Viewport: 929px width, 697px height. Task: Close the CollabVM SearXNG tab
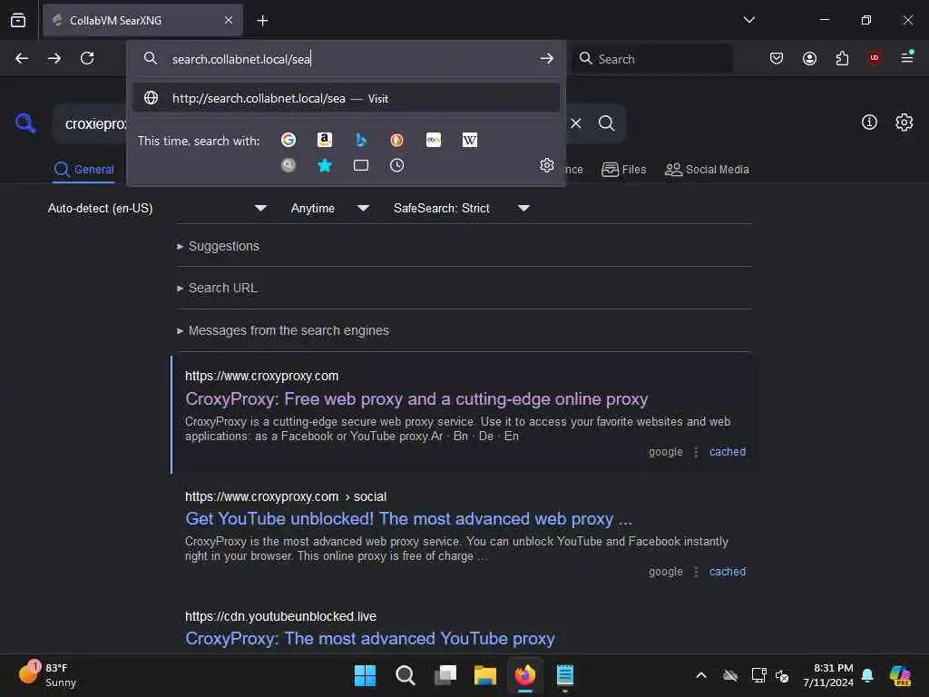tap(229, 20)
